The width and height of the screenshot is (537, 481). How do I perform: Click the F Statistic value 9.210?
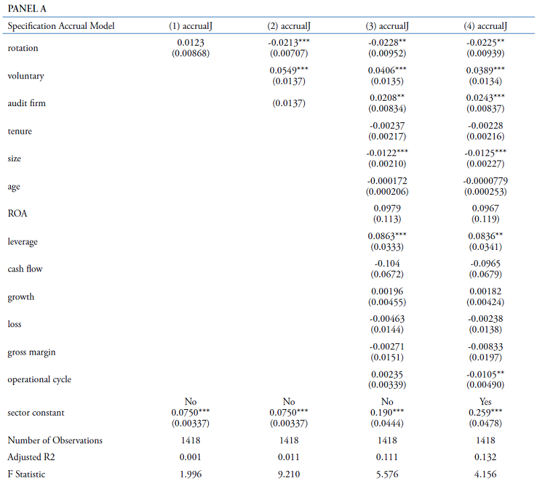[289, 473]
